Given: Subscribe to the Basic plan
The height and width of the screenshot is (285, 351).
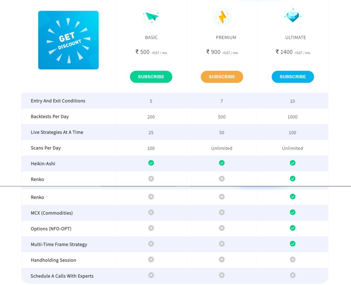Looking at the screenshot, I should click(151, 77).
